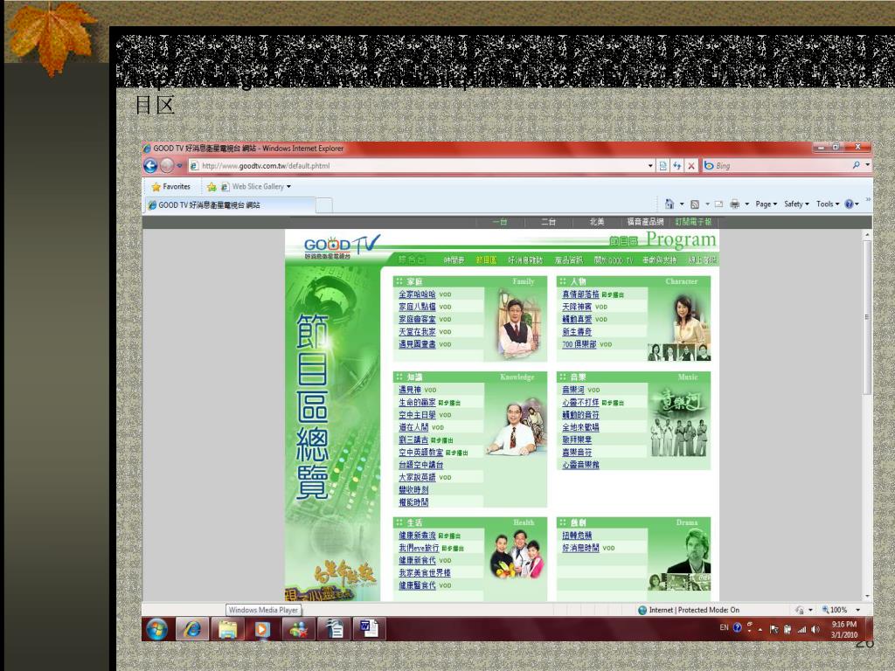Screen dimensions: 895x671
Task: Click the network signal tray icon
Action: [802, 629]
